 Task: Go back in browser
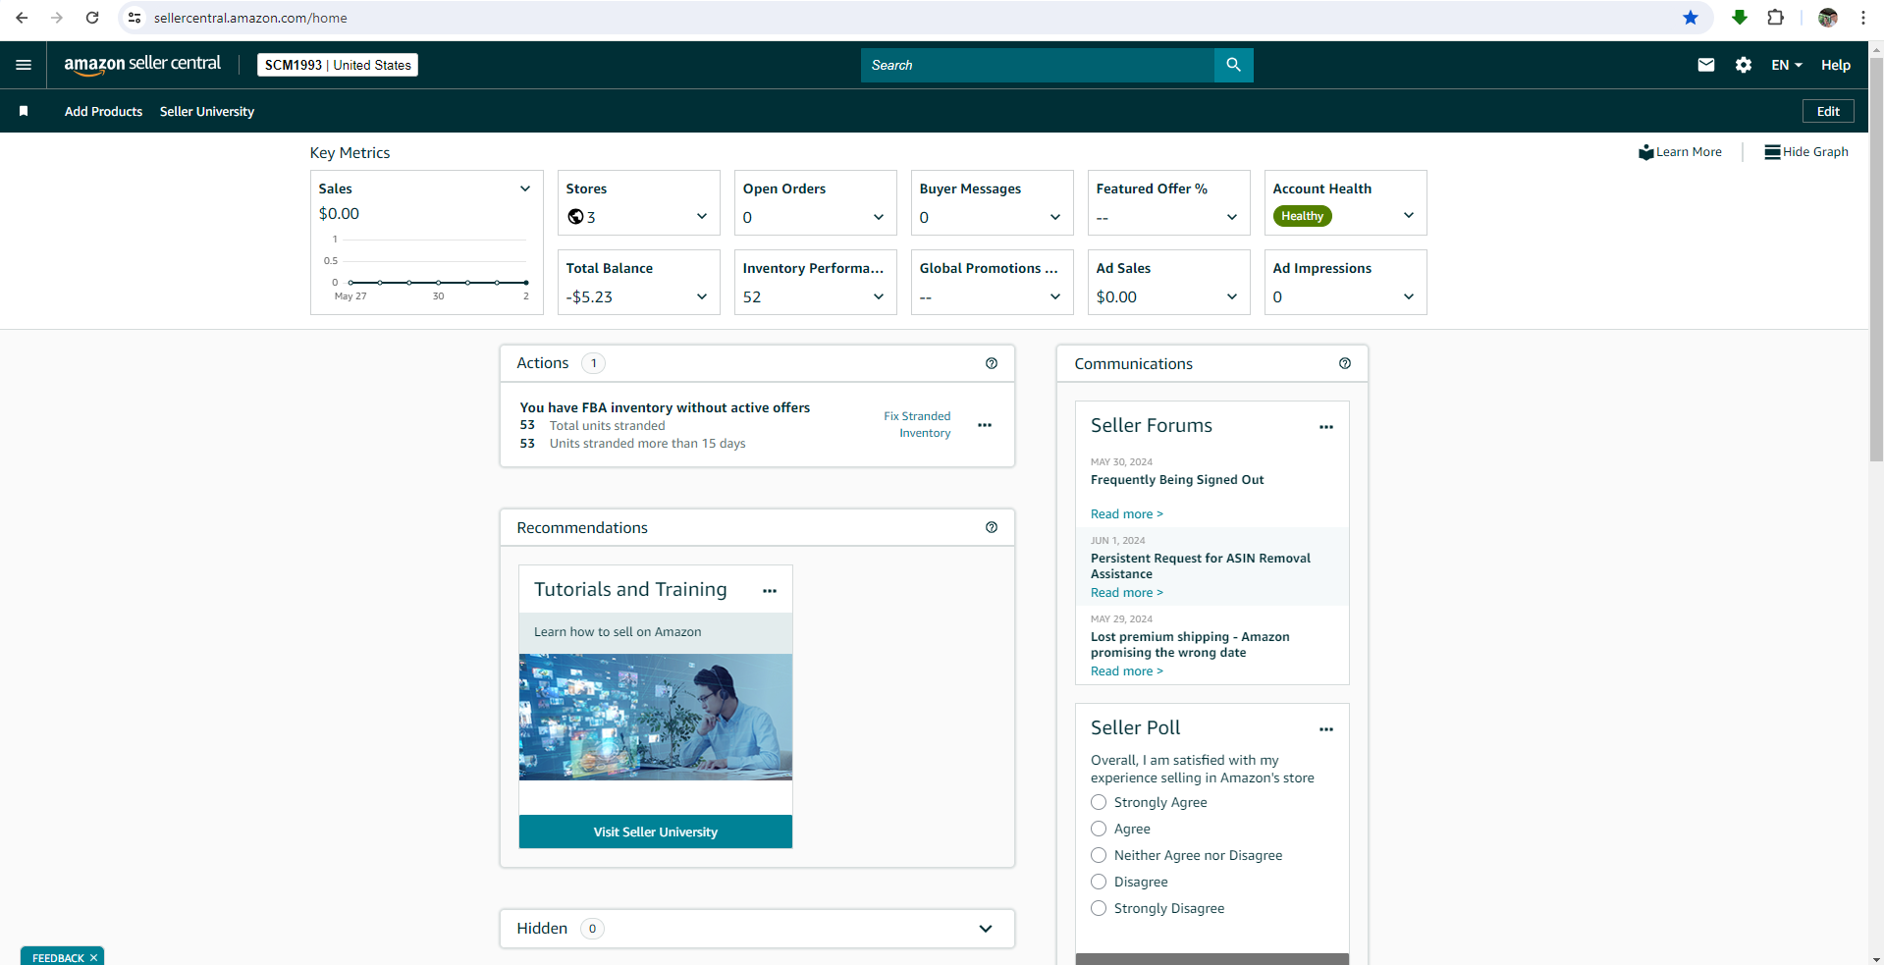click(22, 18)
